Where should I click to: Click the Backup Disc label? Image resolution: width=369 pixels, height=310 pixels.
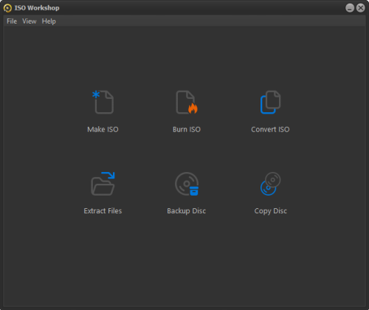(187, 211)
